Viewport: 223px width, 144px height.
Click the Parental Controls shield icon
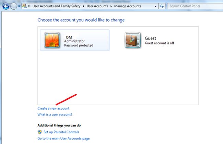[x=40, y=132]
